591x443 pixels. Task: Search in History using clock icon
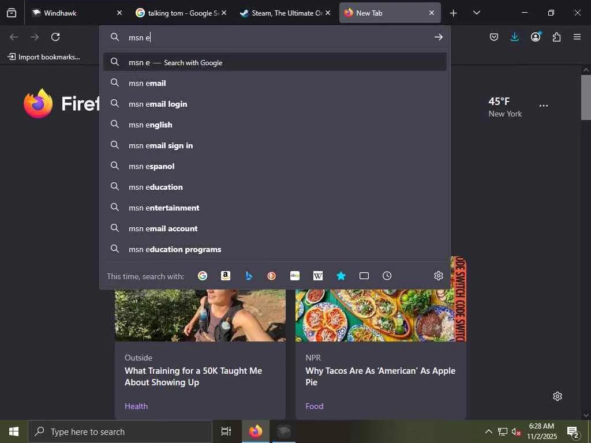pos(387,276)
